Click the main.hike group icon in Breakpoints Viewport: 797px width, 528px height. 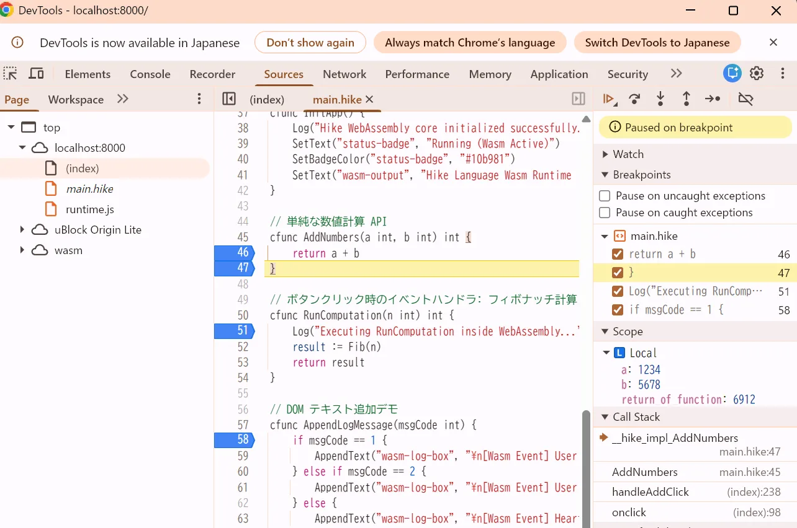619,235
